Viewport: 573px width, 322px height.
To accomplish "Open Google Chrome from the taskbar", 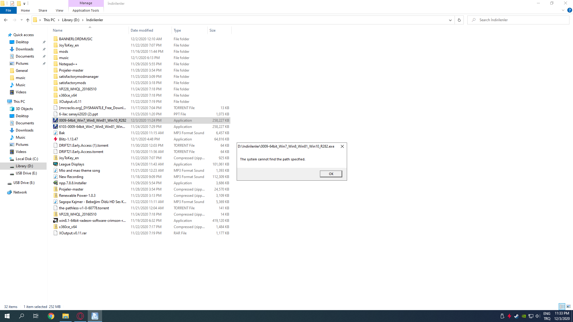I will click(51, 316).
